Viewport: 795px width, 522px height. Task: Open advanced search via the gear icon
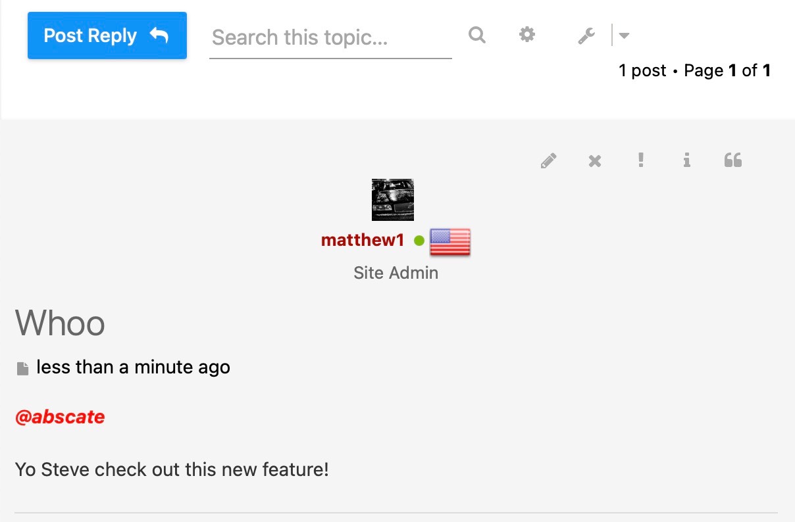[527, 35]
